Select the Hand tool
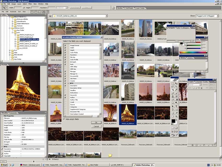Viewport: 222px width, 167px height. (173, 116)
